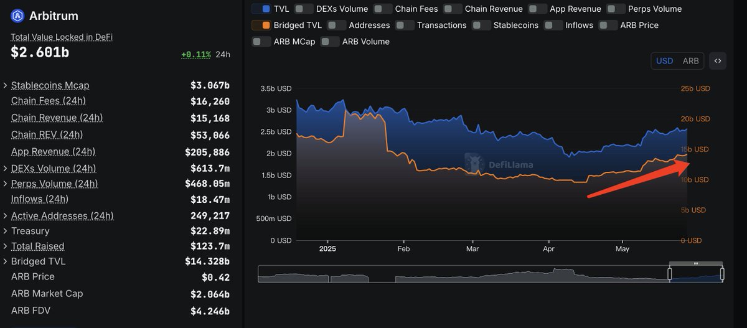Click the 249,217 active addresses value
The height and width of the screenshot is (328, 747).
(x=210, y=216)
